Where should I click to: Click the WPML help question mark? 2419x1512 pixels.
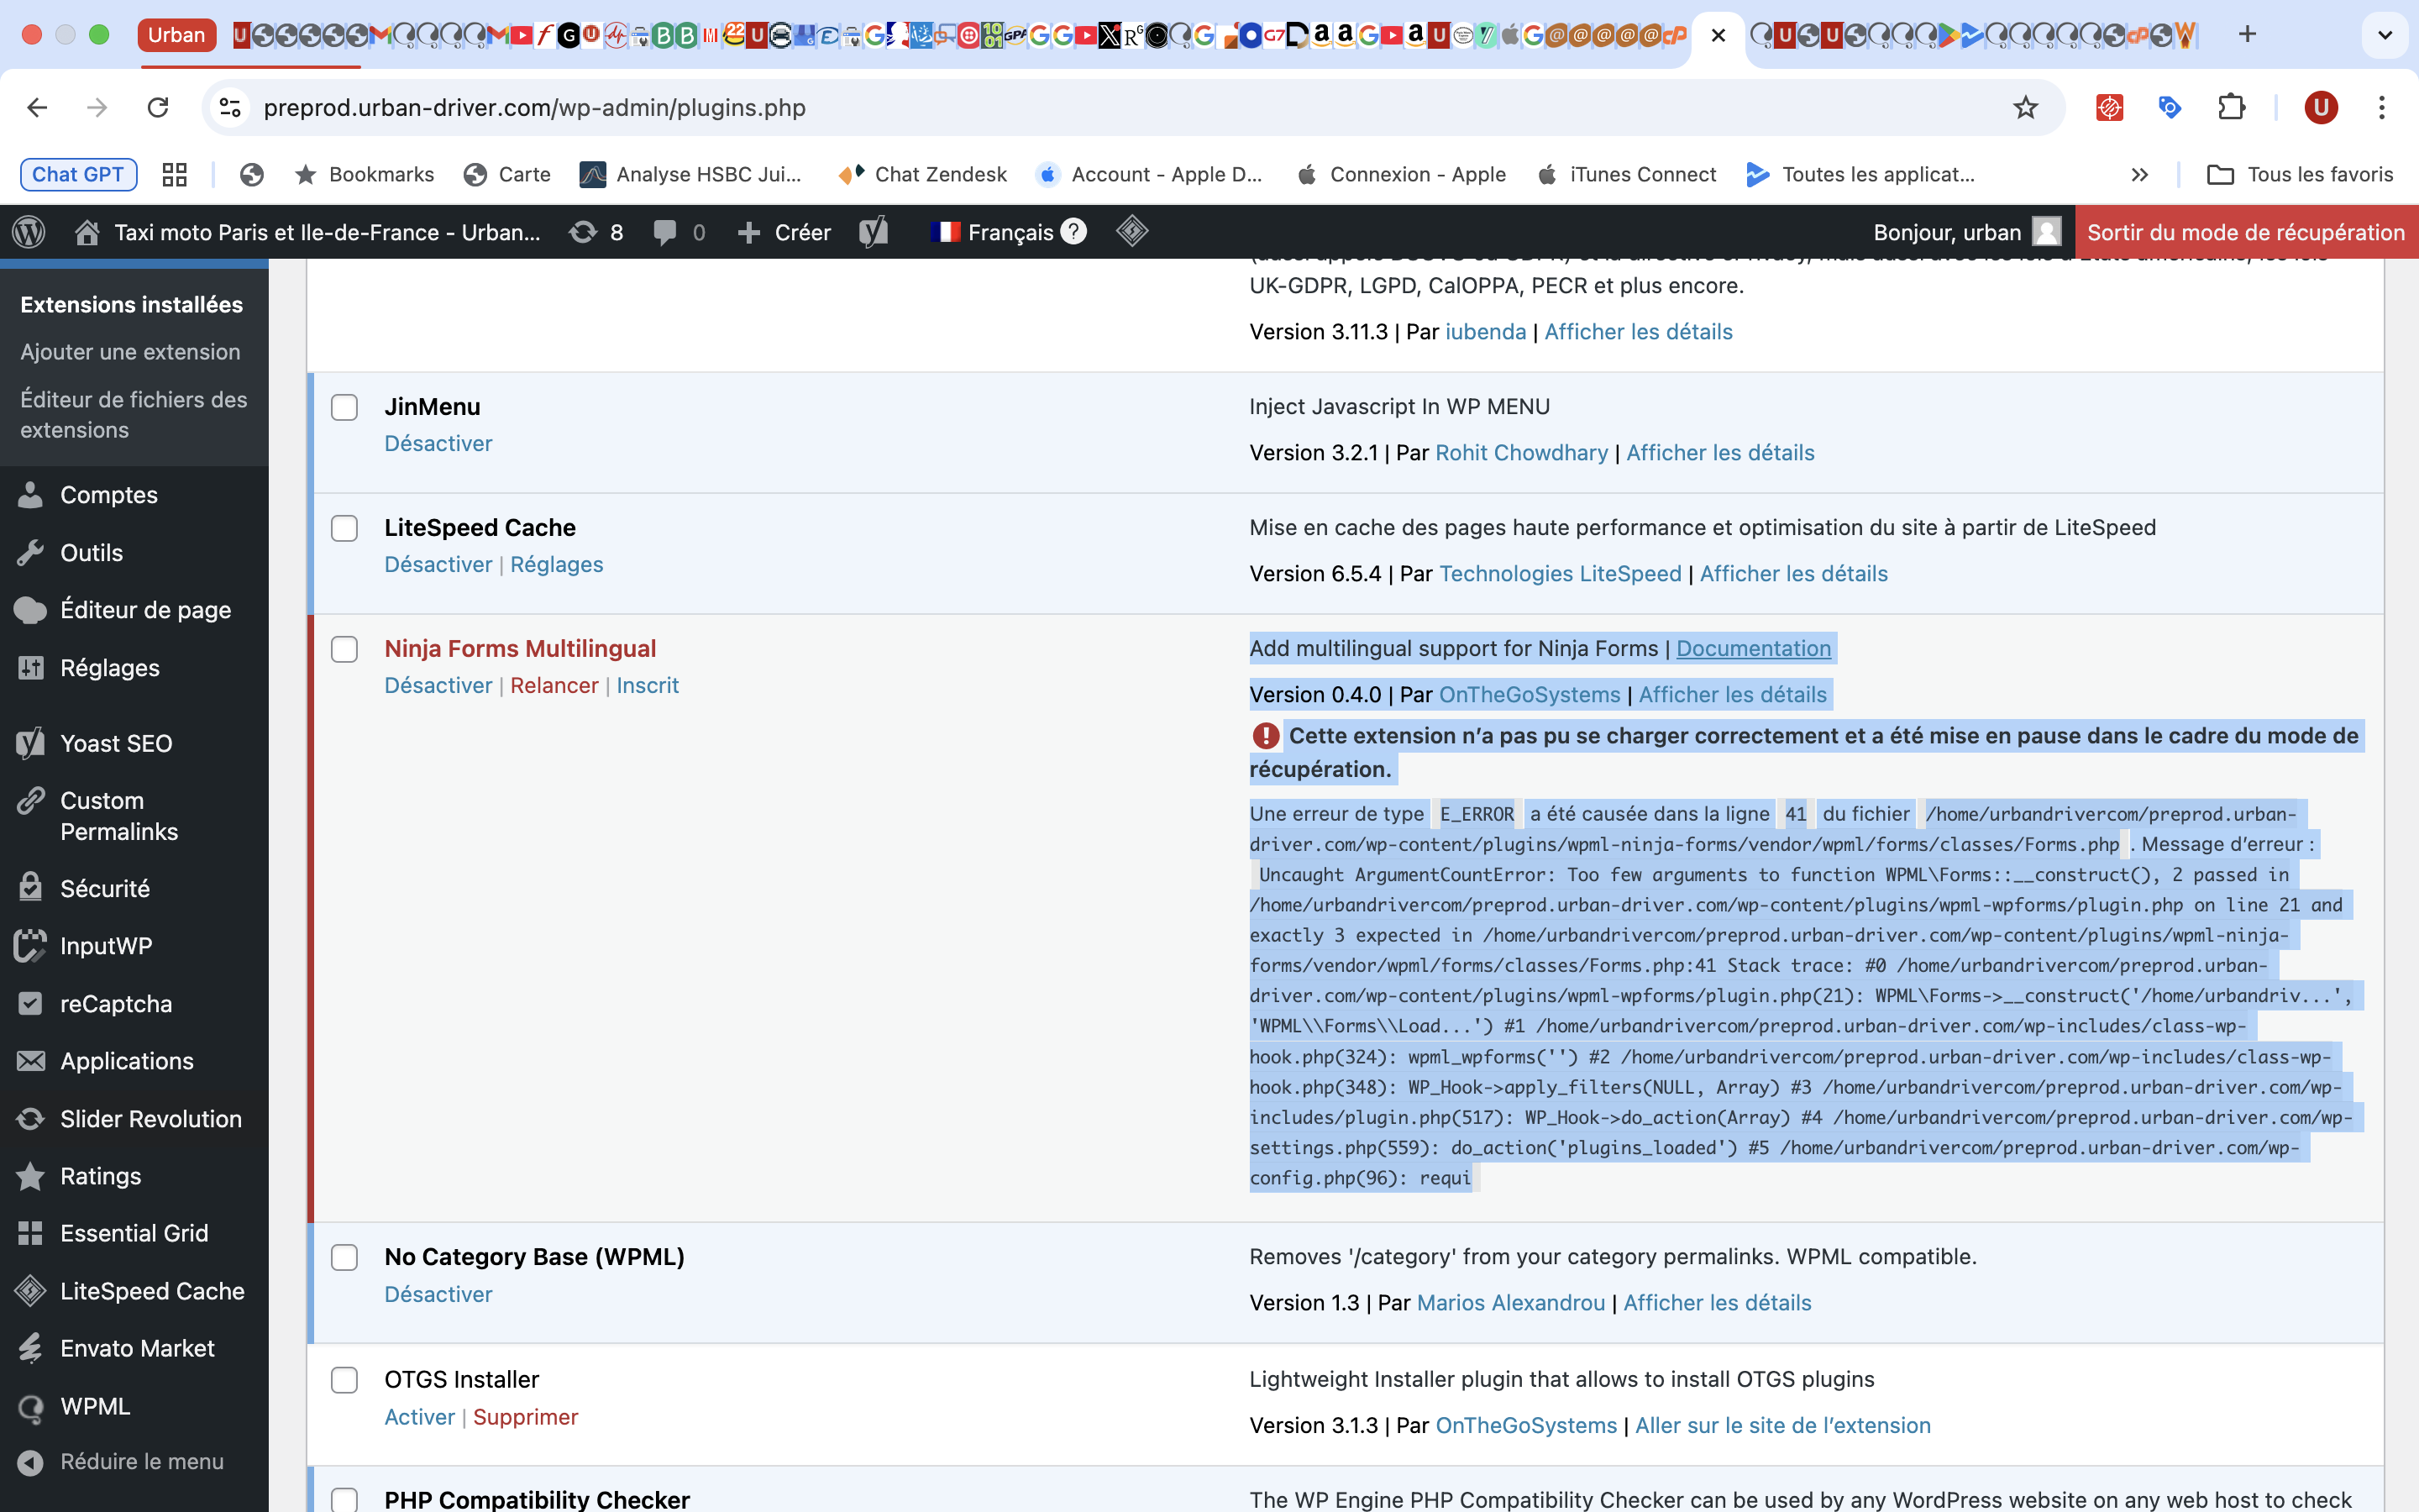coord(1073,231)
